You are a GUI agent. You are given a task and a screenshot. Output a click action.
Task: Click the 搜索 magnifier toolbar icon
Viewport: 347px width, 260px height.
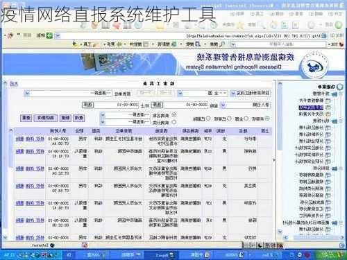[261, 24]
